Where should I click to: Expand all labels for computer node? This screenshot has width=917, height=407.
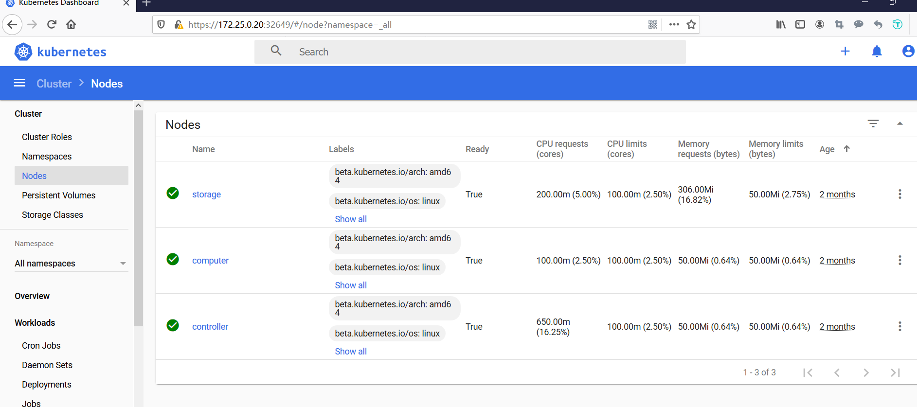coord(351,285)
